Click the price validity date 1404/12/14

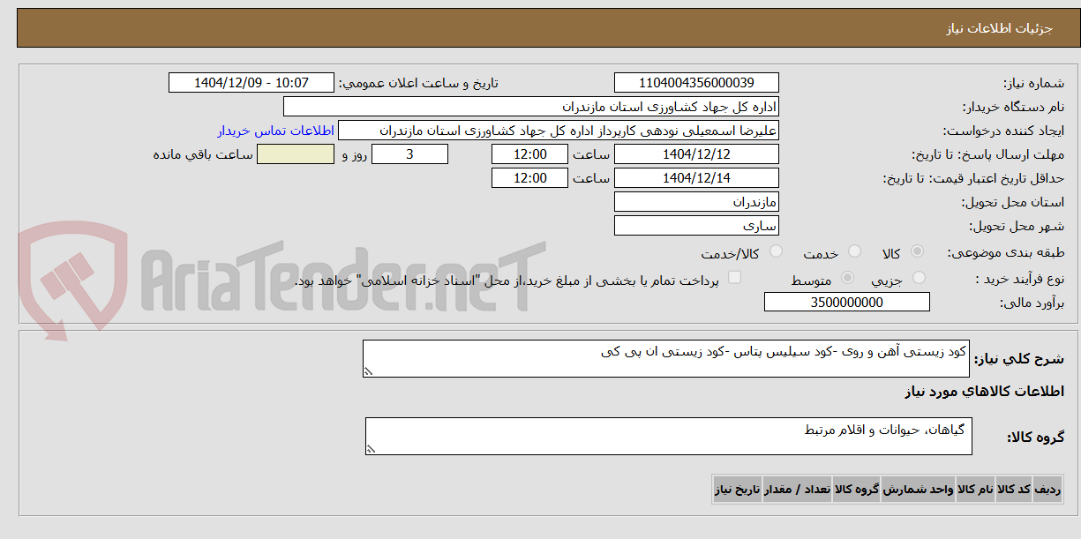click(696, 178)
